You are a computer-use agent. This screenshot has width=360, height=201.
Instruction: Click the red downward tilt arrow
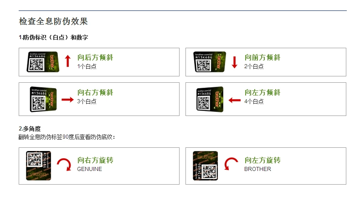tap(234, 62)
